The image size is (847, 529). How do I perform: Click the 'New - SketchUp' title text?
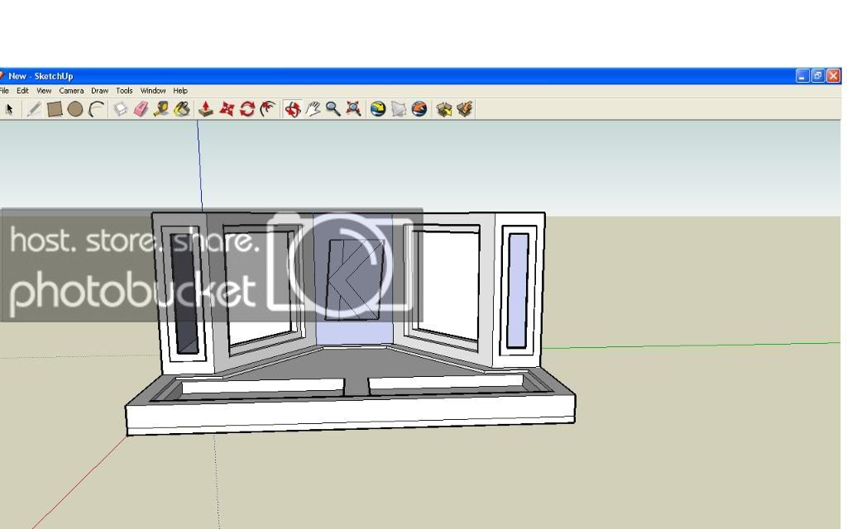click(x=41, y=76)
